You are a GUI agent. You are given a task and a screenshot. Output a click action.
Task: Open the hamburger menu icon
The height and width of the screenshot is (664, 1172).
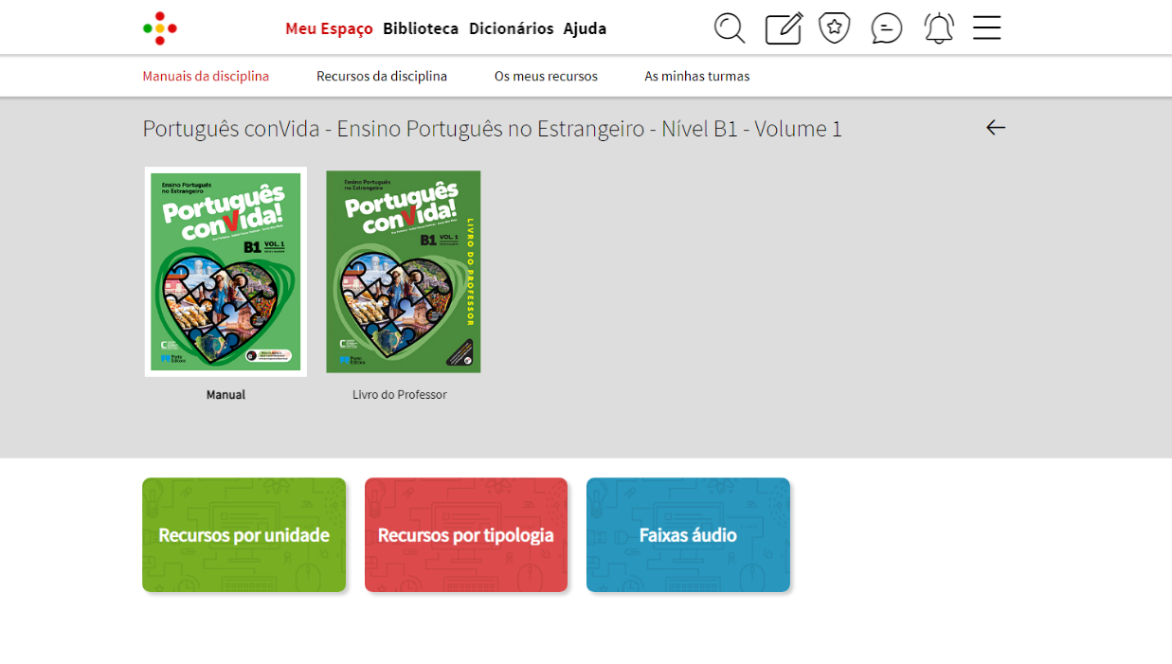pos(986,27)
